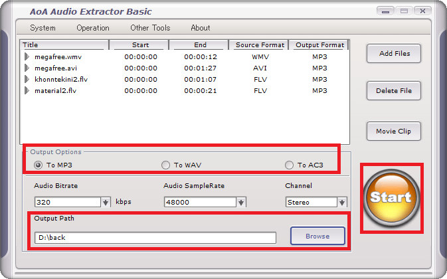Open the Channel dropdown arrow
Image resolution: width=447 pixels, height=279 pixels.
[342, 203]
